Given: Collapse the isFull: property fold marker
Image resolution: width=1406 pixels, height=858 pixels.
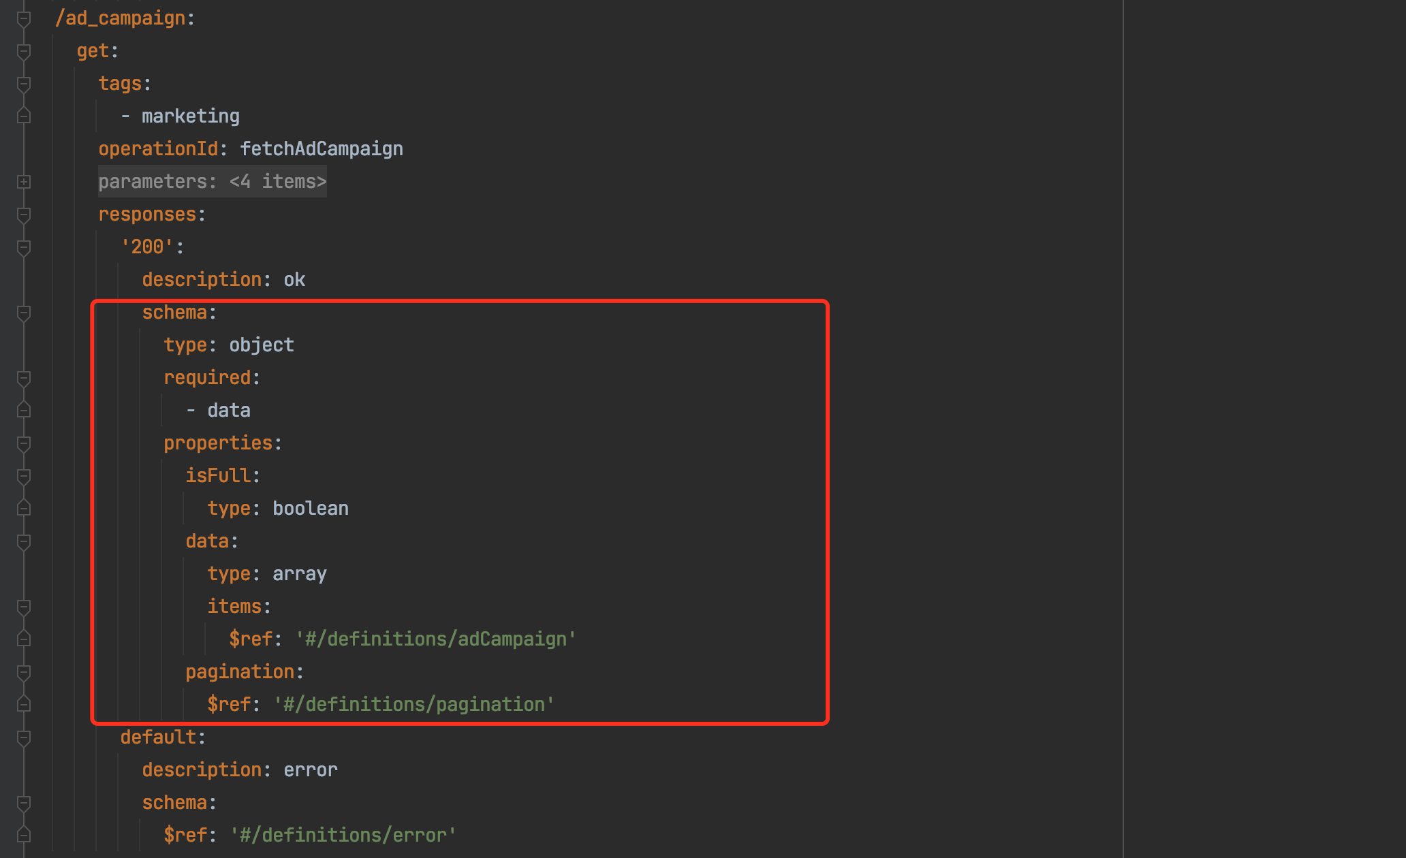Looking at the screenshot, I should [24, 476].
